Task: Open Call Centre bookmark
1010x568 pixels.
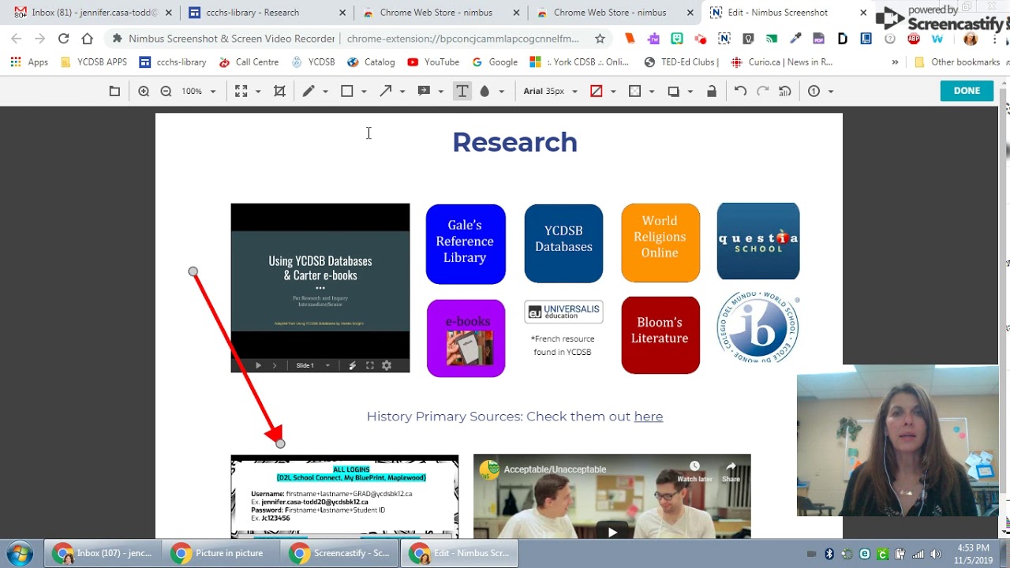Action: pos(249,62)
